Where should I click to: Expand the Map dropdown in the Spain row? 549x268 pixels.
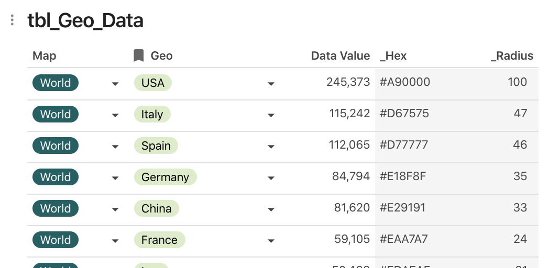click(x=115, y=147)
